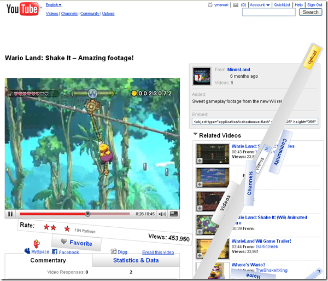Add second related video (blue sky) to QuickList
Viewport: 328px width, 281px height.
pos(200,185)
